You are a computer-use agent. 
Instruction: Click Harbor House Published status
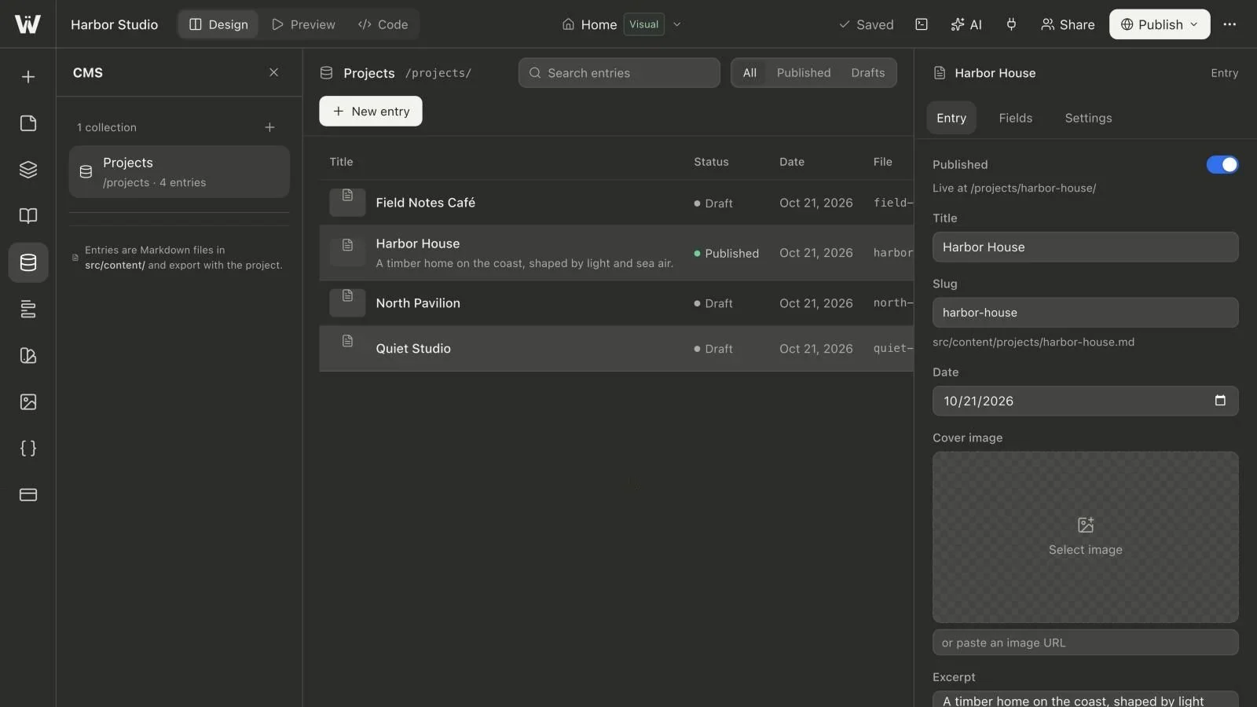coord(726,253)
